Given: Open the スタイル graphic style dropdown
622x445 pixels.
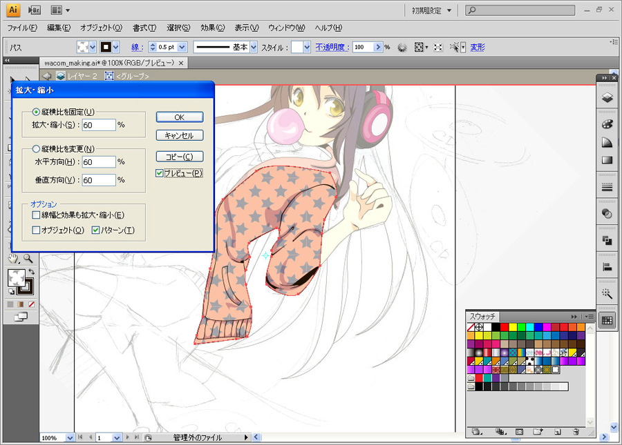Looking at the screenshot, I should point(307,48).
